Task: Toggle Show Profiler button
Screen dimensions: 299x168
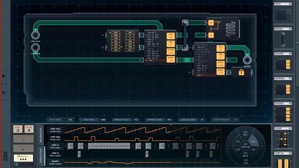Action: 225,119
